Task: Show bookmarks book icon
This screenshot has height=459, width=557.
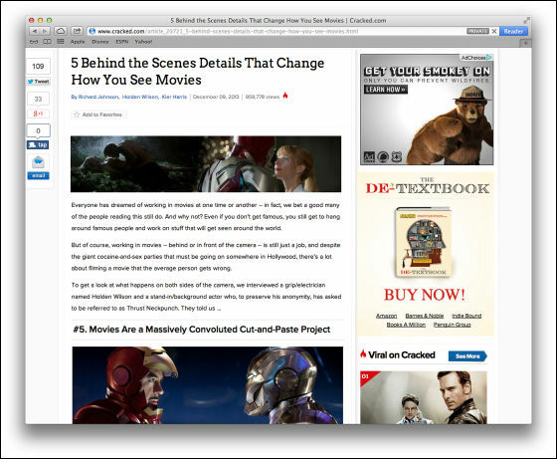Action: [47, 42]
